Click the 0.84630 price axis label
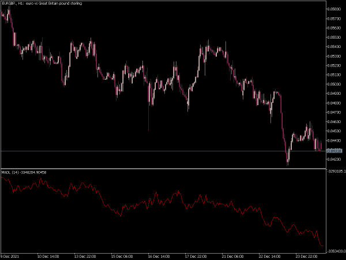 click(x=334, y=121)
